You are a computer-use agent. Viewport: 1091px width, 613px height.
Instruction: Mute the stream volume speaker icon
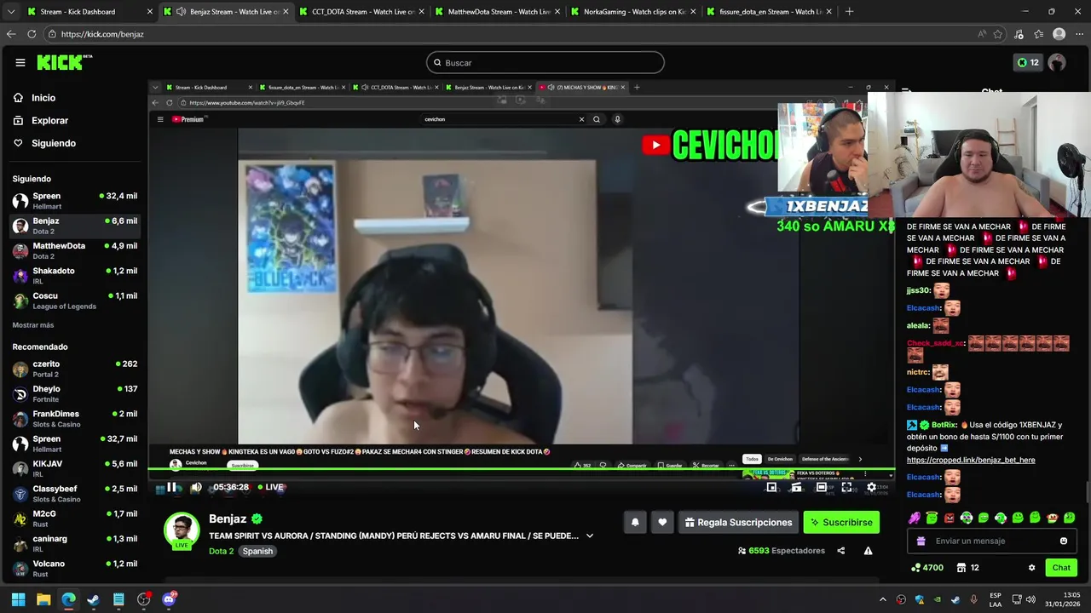coord(196,487)
